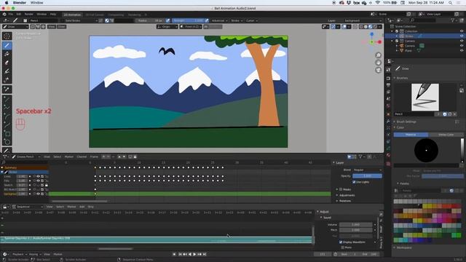Select the Cursor tool at toolbar top
The width and height of the screenshot is (466, 262).
pos(7,36)
